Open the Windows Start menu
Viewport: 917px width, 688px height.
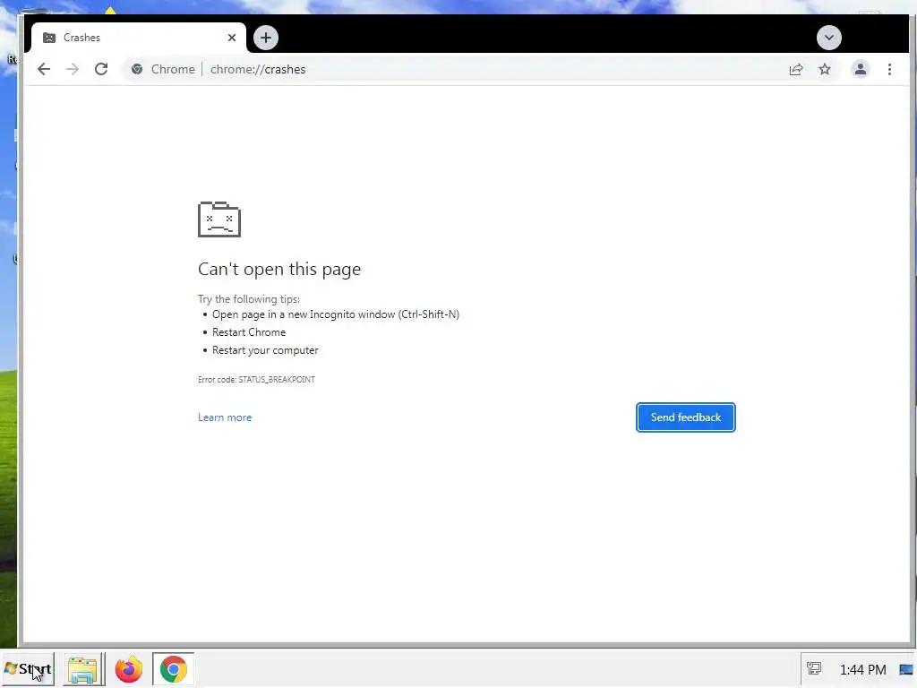point(28,669)
